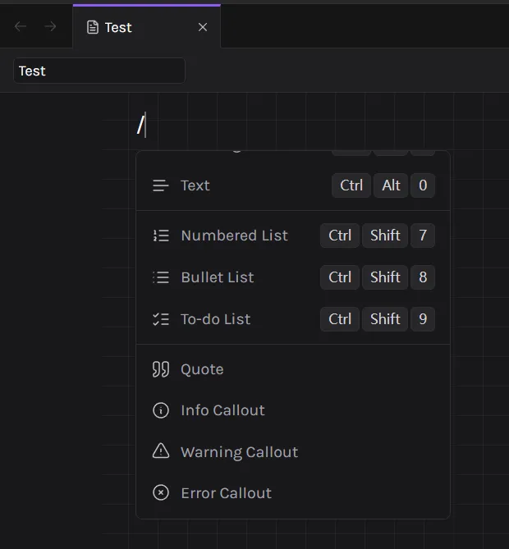Image resolution: width=509 pixels, height=549 pixels.
Task: Click the forward navigation arrow
Action: pyautogui.click(x=50, y=27)
